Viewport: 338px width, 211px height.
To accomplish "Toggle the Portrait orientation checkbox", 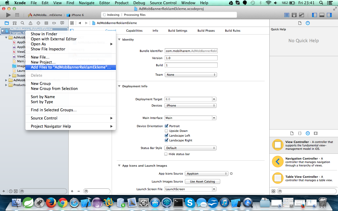I will 166,126.
